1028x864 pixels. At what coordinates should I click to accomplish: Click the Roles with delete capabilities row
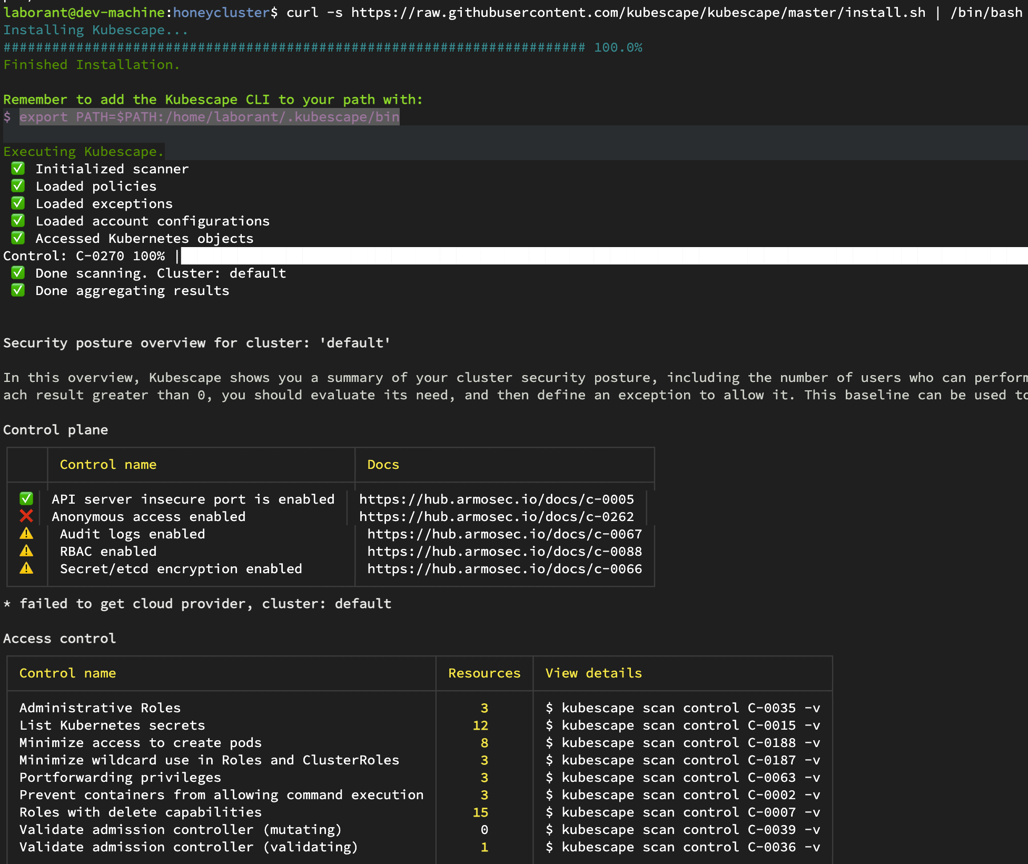pyautogui.click(x=420, y=812)
